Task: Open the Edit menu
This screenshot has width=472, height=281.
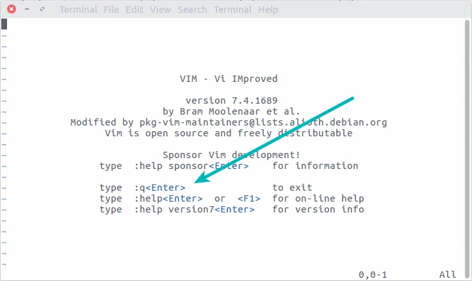Action: click(x=134, y=10)
